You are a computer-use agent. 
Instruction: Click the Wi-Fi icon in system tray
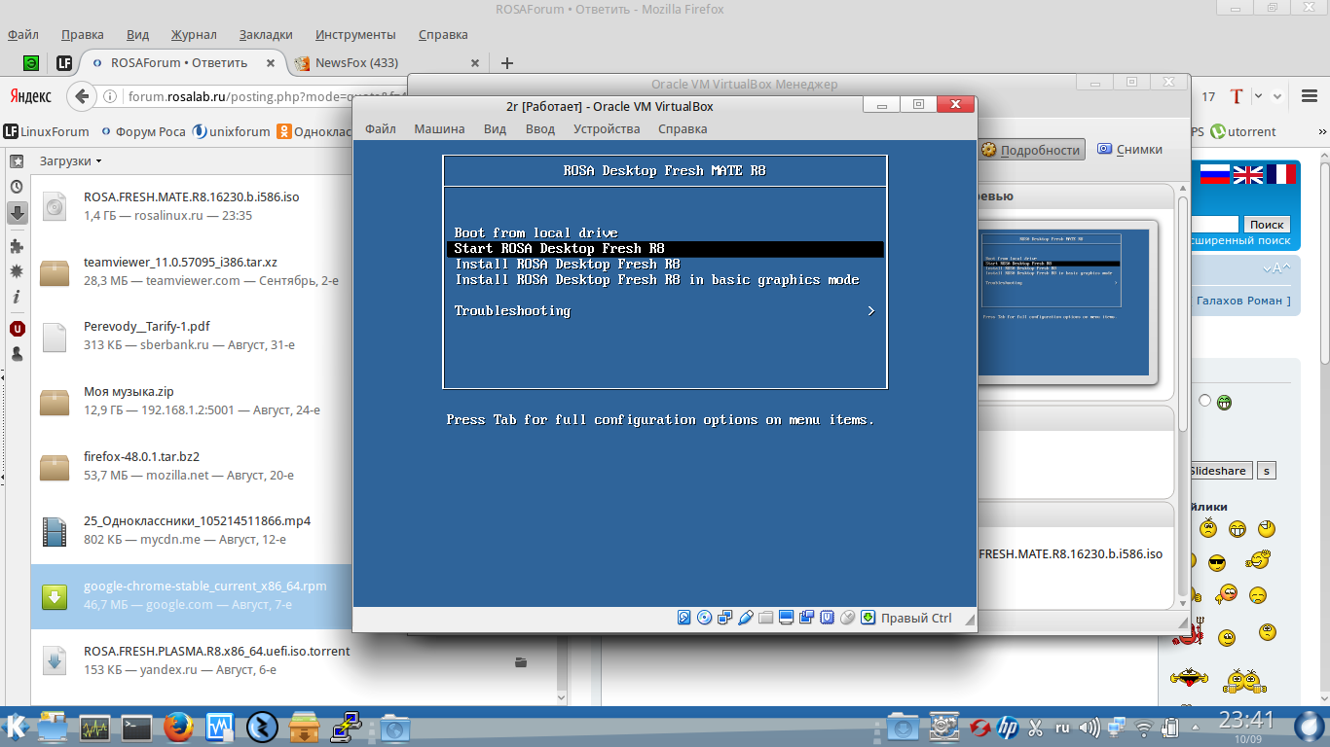point(1145,728)
